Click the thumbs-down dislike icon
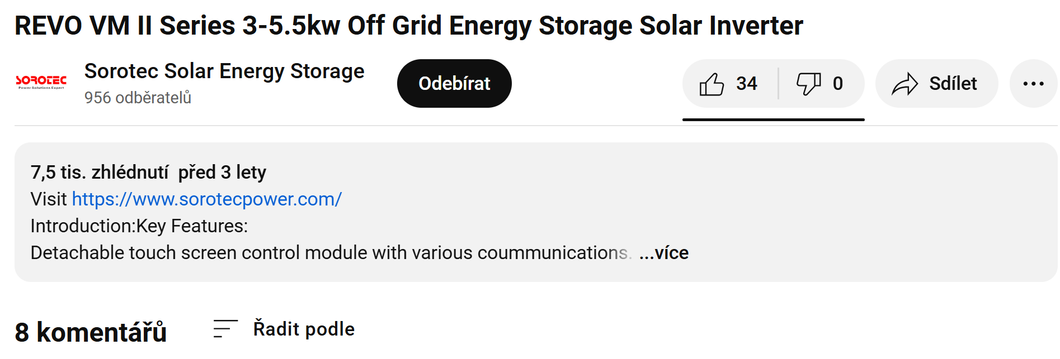The width and height of the screenshot is (1060, 359). 808,84
